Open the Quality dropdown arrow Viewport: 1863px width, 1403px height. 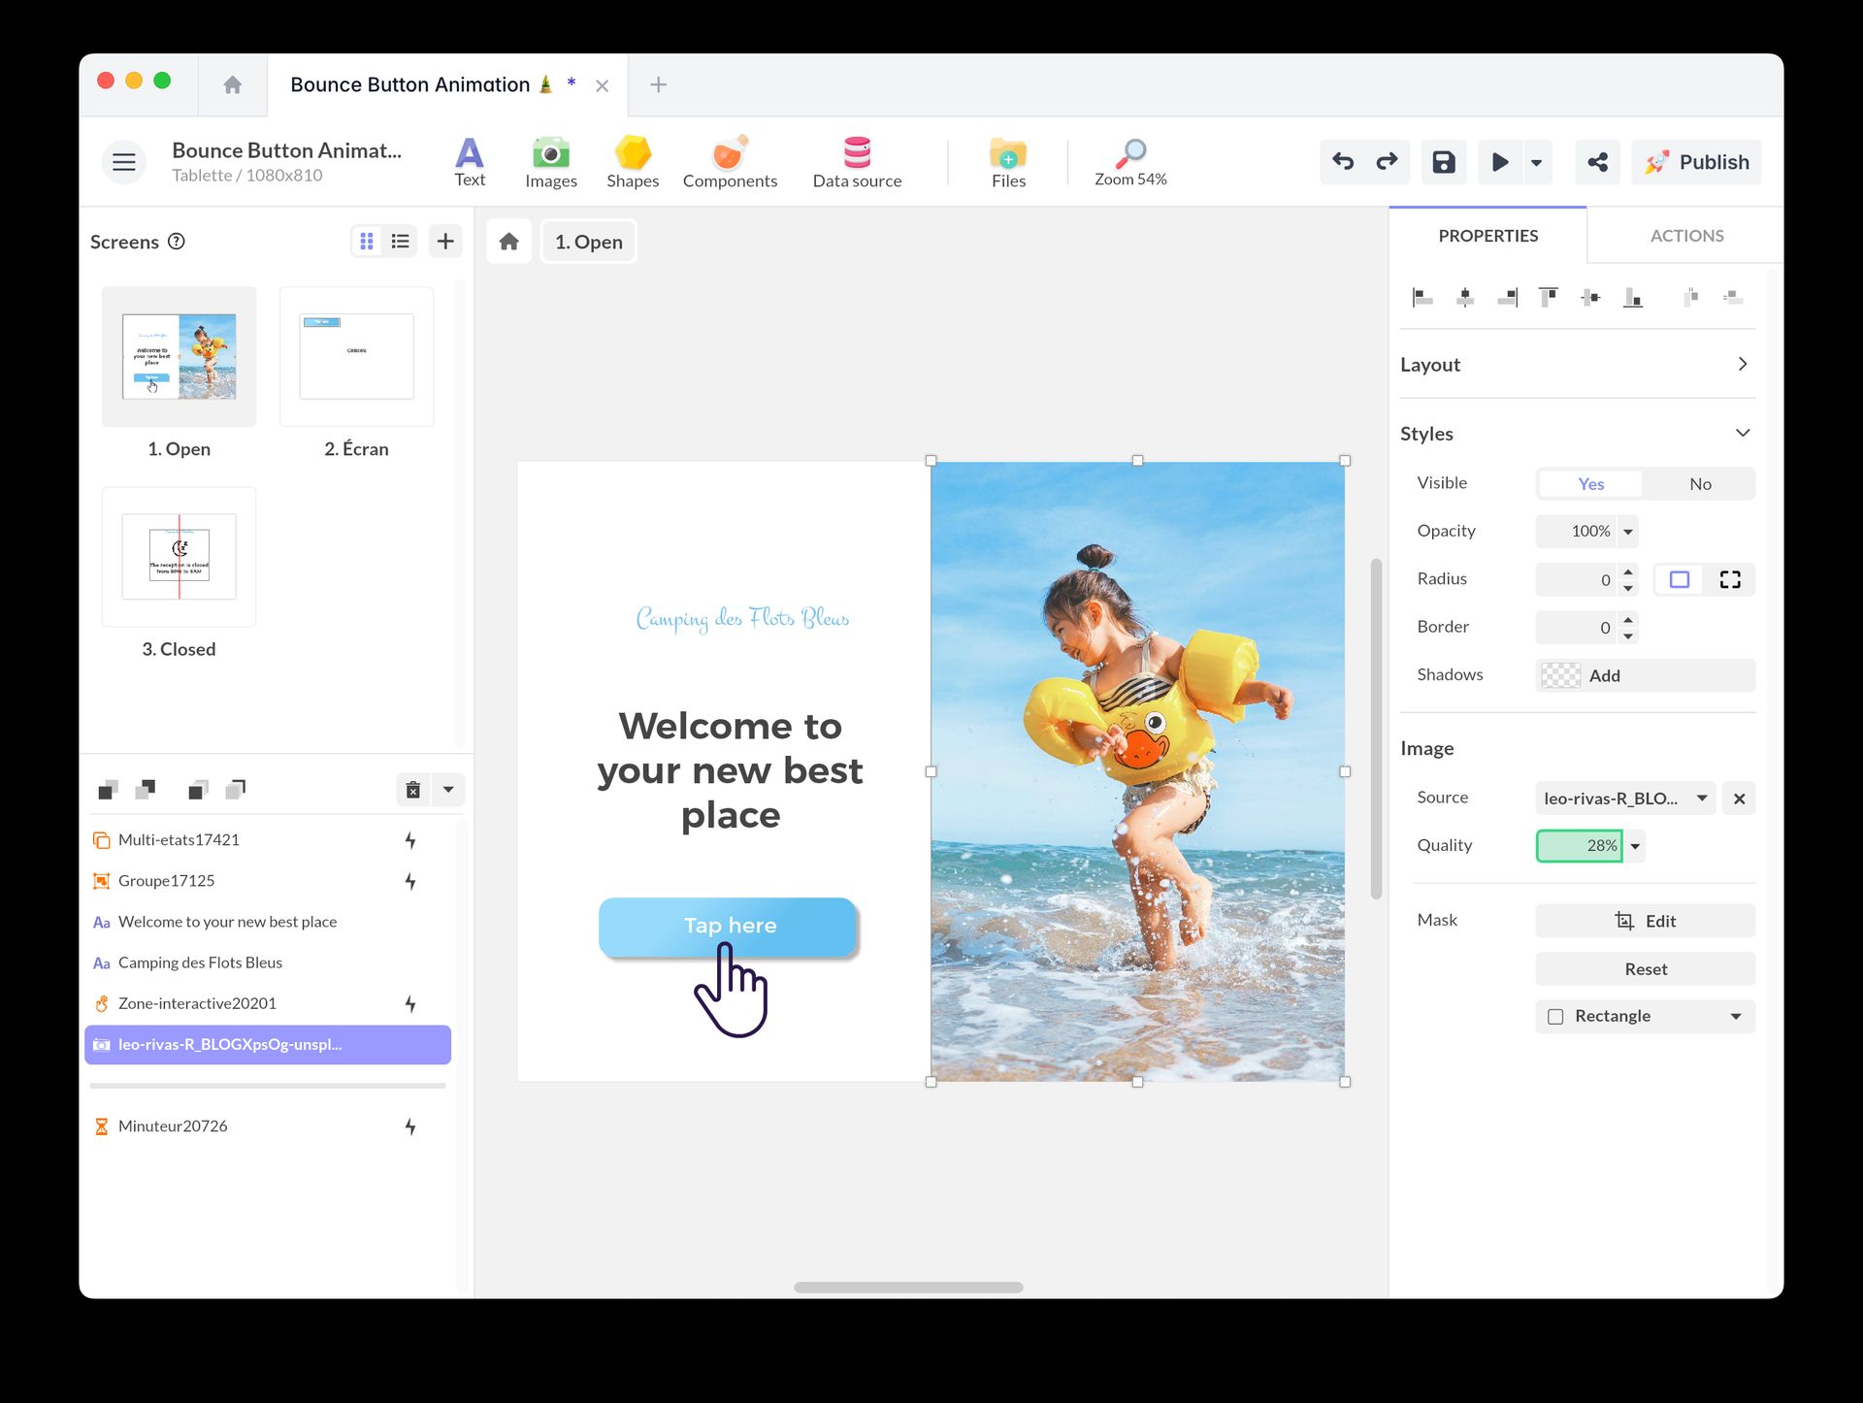1636,845
